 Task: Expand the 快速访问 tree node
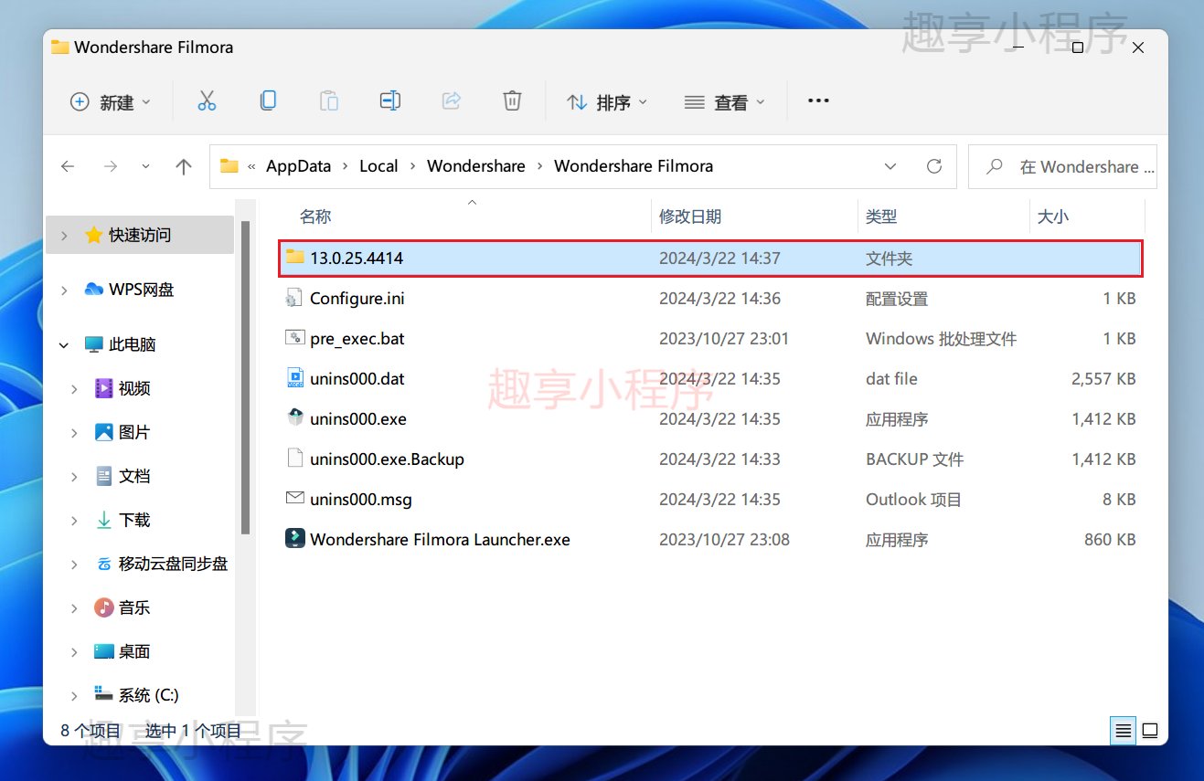(64, 235)
